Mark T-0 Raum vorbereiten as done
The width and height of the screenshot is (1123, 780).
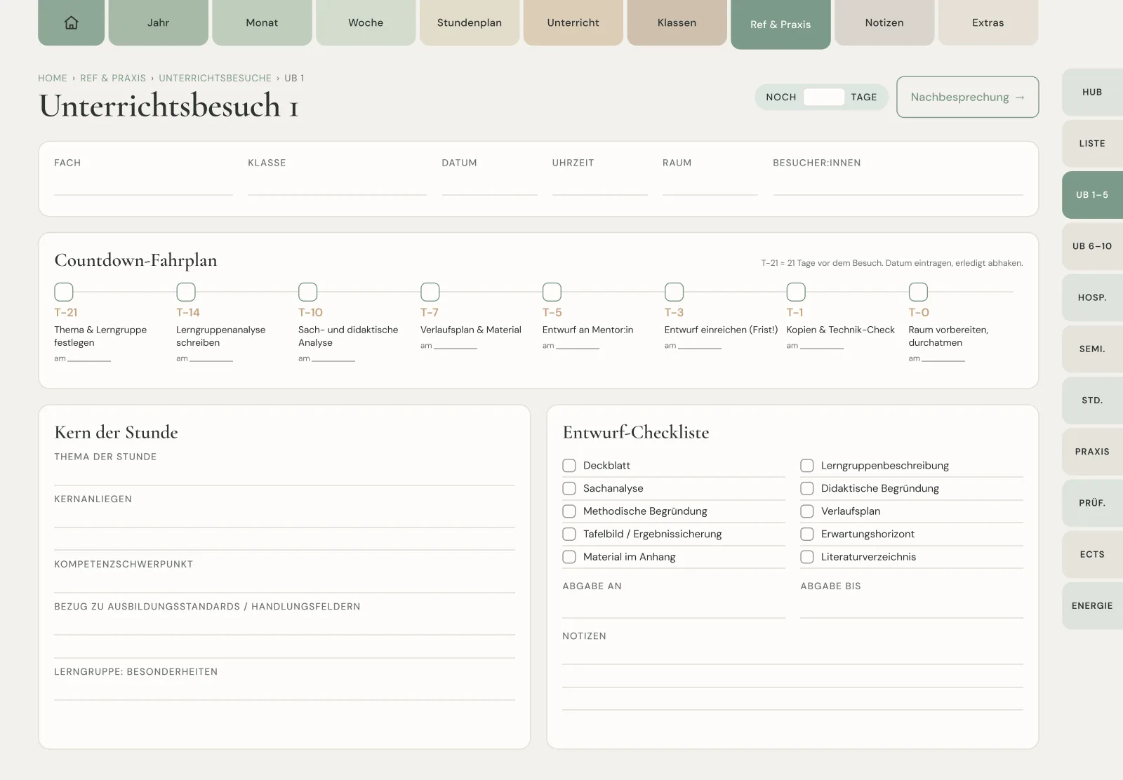point(918,292)
